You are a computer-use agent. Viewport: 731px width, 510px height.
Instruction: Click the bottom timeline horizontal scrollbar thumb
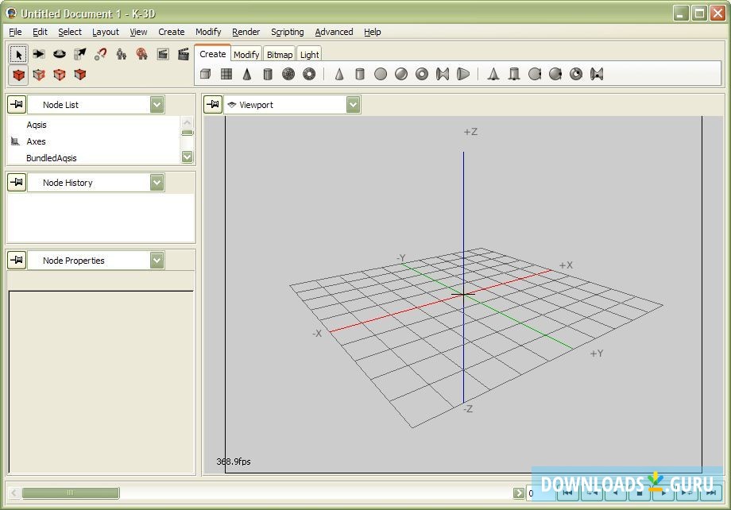click(70, 493)
